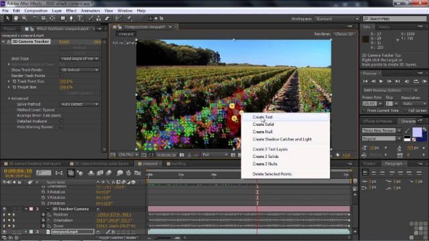Click the Motion Blur enable icon in timeline
The width and height of the screenshot is (429, 241).
109,173
